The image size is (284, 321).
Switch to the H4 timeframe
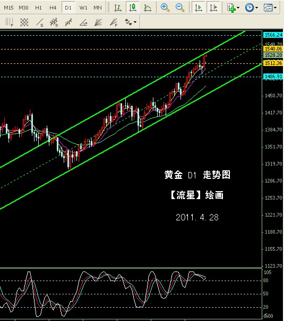point(53,8)
